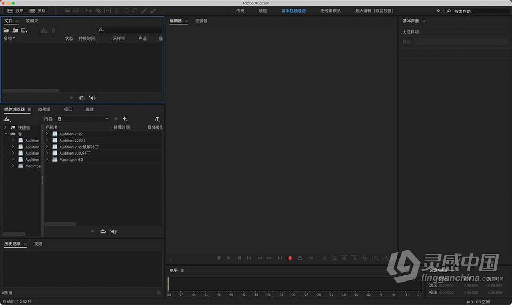Image resolution: width=512 pixels, height=305 pixels.
Task: Toggle loop playback in editor transport
Action: 300,258
